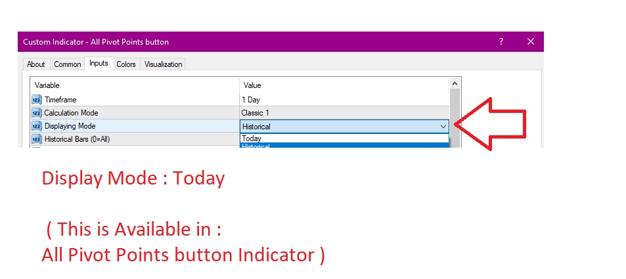Click the scrollbar up arrow
Viewport: 626px width, 279px height.
click(x=455, y=84)
